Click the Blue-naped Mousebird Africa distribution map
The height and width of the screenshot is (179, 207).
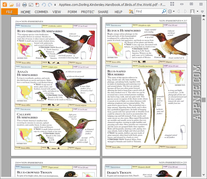(x=177, y=77)
